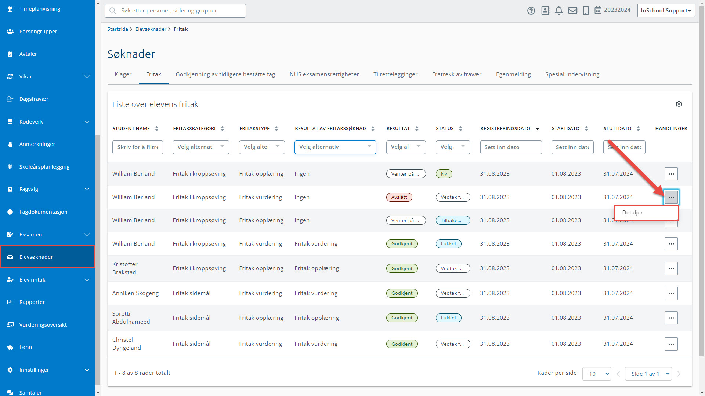705x396 pixels.
Task: Switch to the Tilrettelegginger tab
Action: click(x=395, y=74)
